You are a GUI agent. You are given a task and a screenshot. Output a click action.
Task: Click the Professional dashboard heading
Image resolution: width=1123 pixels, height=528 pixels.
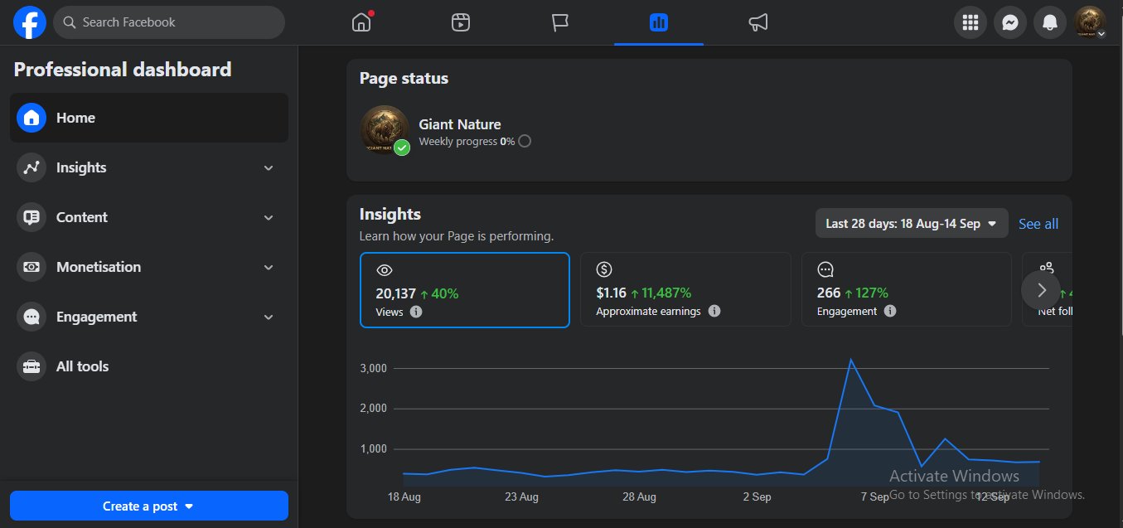pyautogui.click(x=123, y=70)
